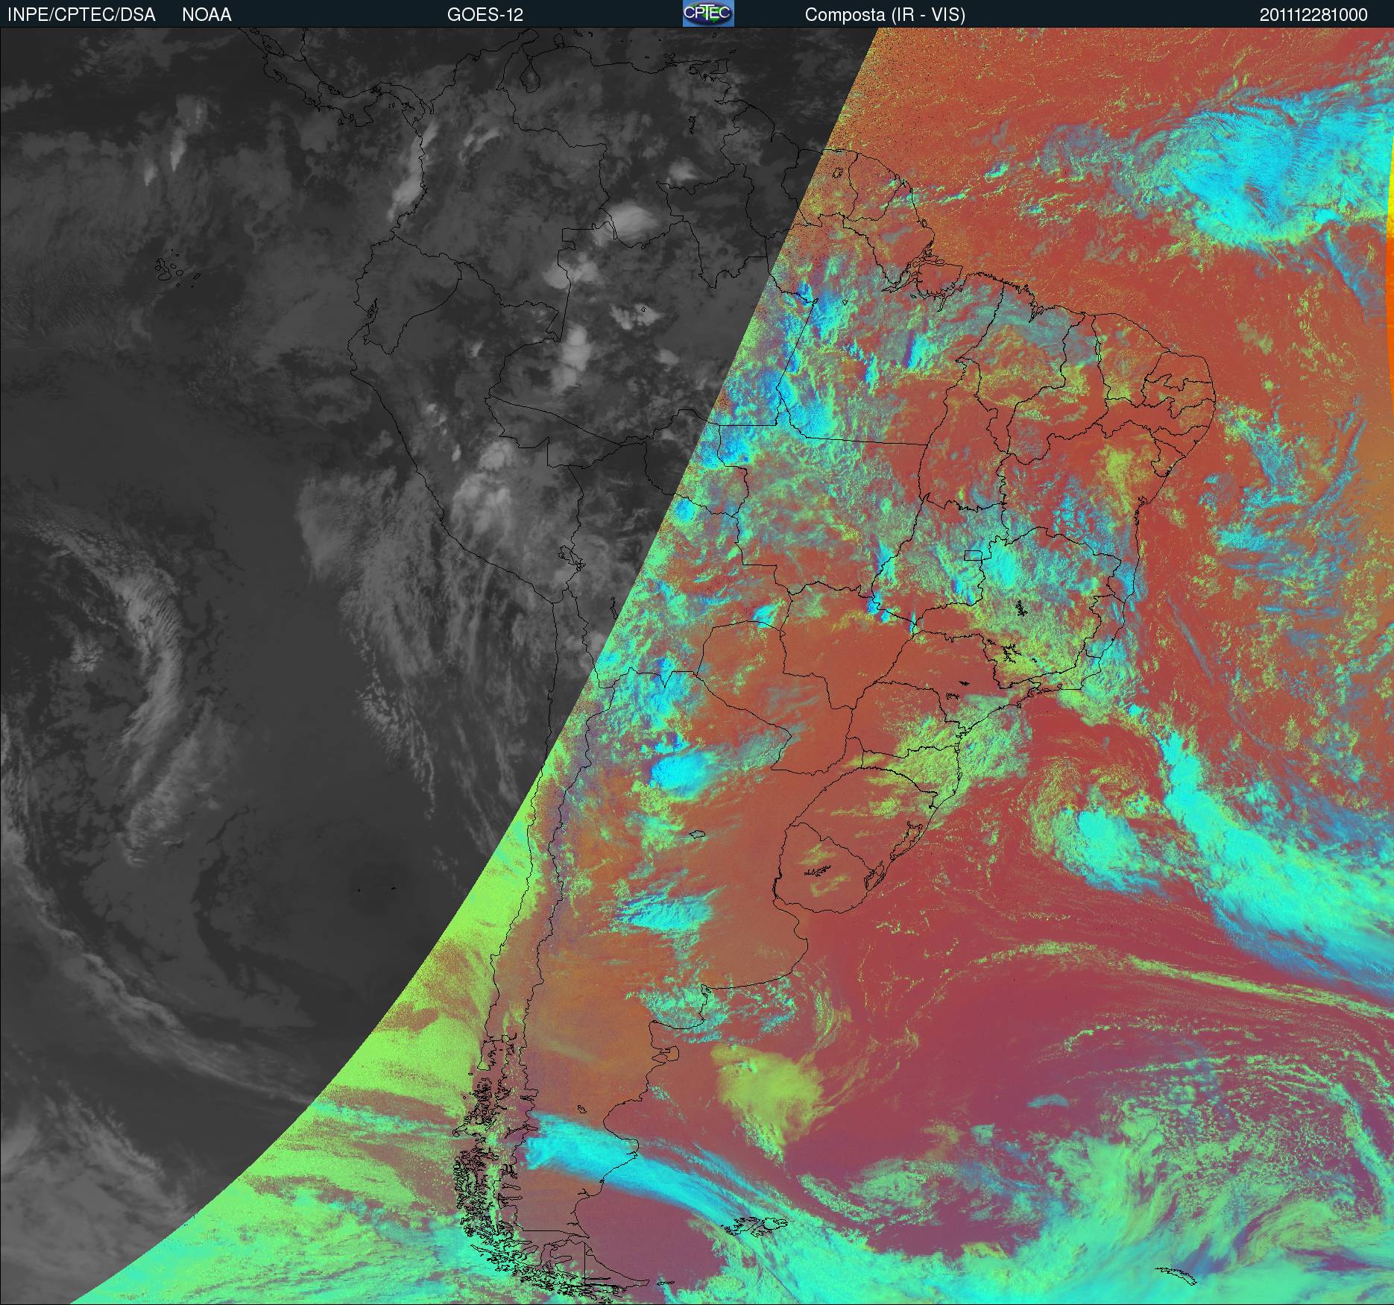Image resolution: width=1394 pixels, height=1305 pixels.
Task: Click the 201112281000 timestamp
Action: [1313, 15]
